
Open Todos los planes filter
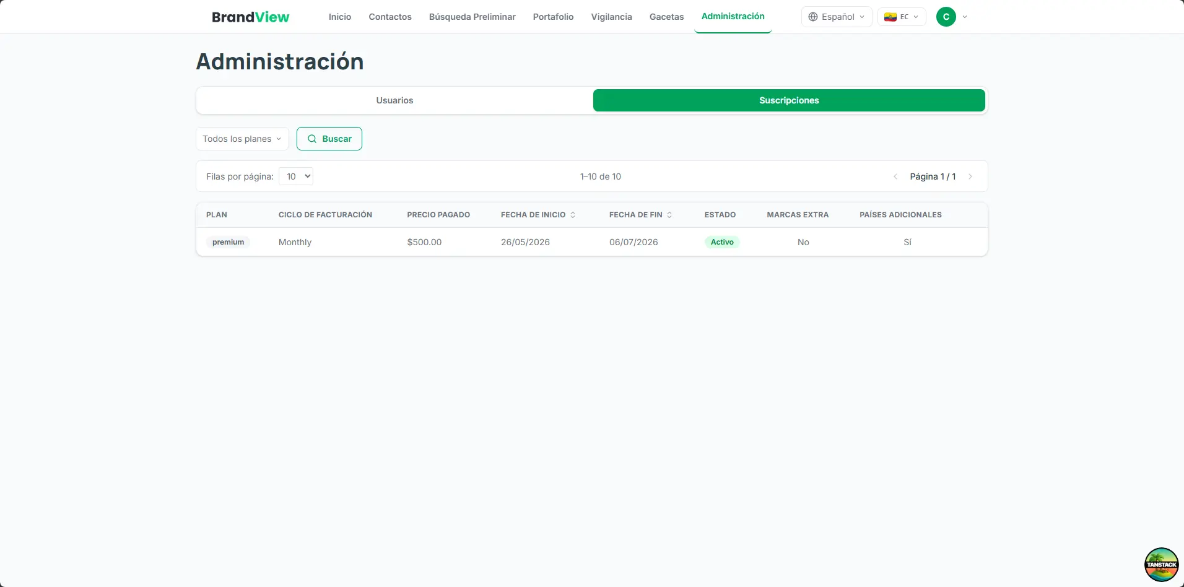(x=242, y=139)
